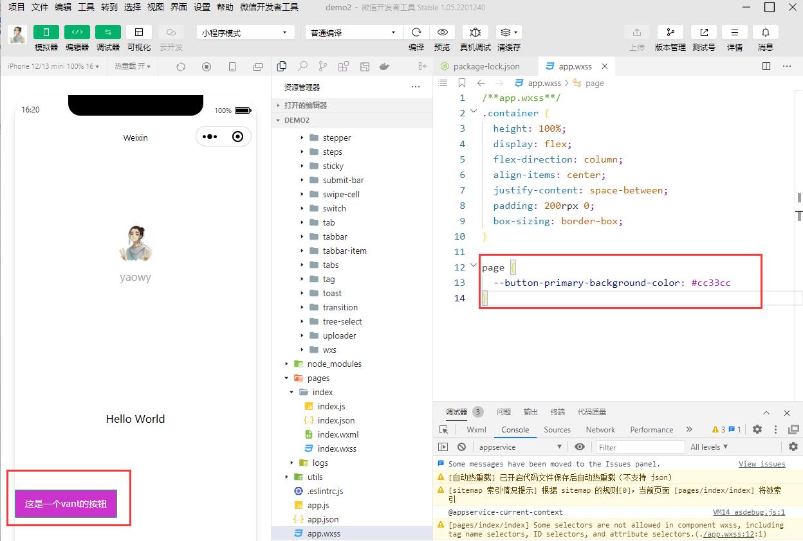The image size is (803, 541).
Task: Click the test account (测试号) icon
Action: pyautogui.click(x=704, y=32)
